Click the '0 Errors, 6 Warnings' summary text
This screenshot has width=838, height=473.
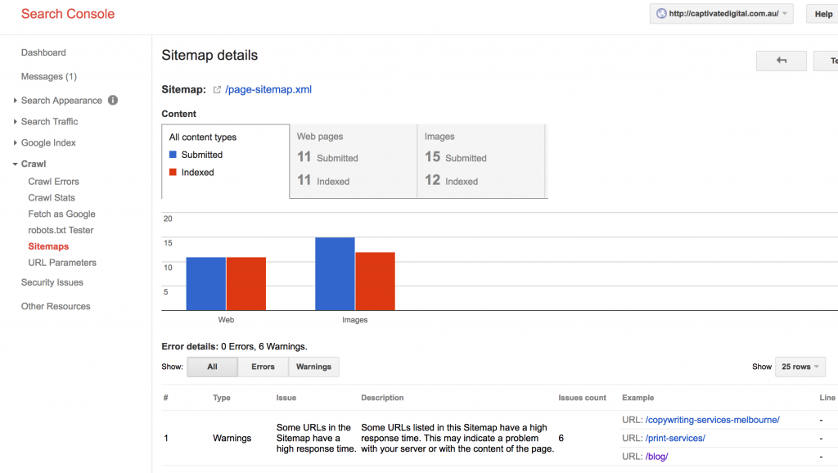click(264, 346)
